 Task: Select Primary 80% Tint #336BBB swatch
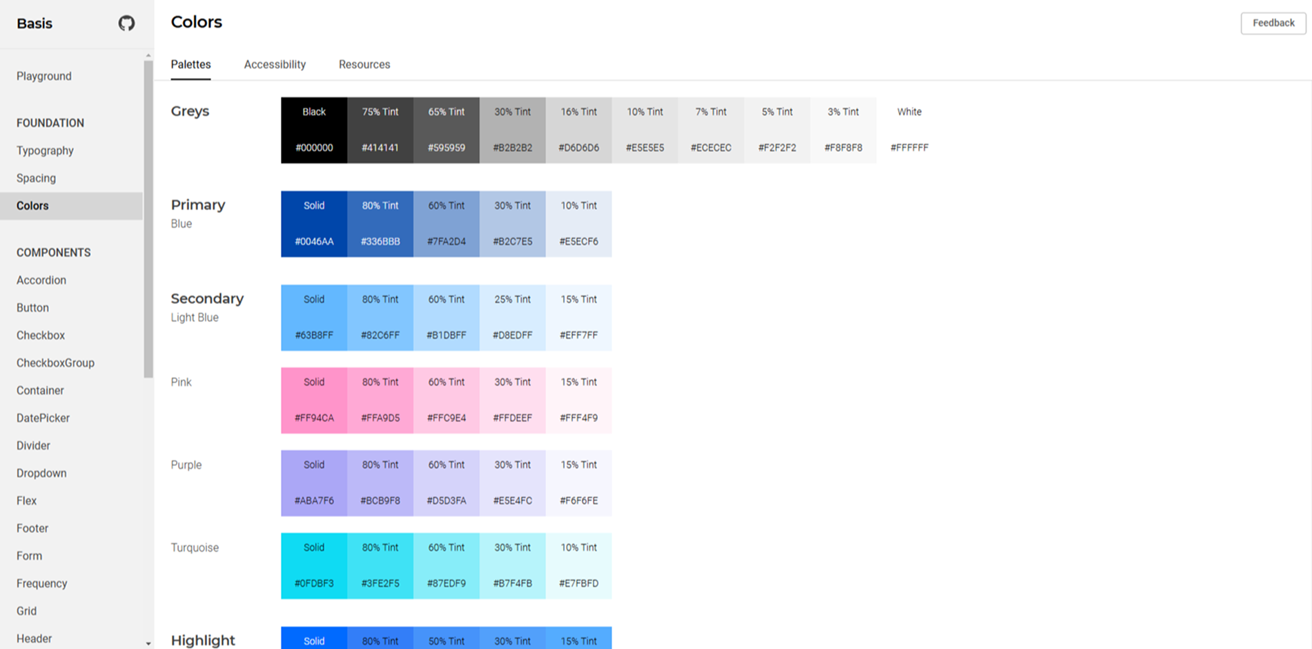click(x=380, y=224)
